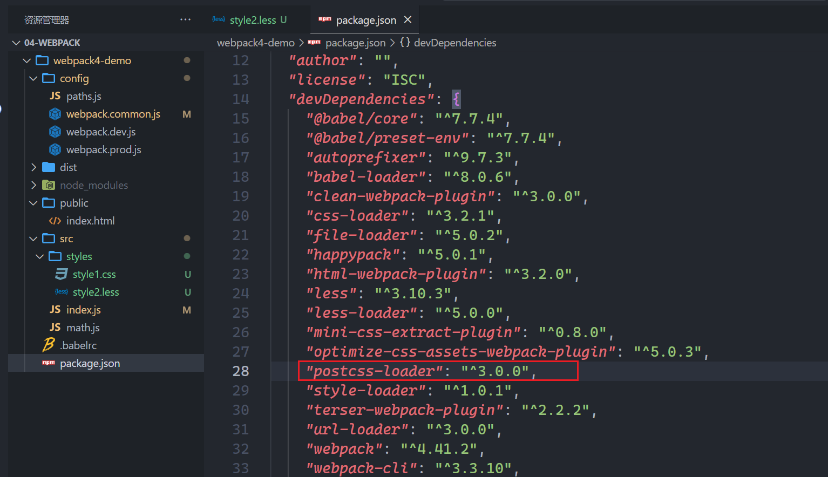Click the HTML icon beside index.html

[55, 221]
